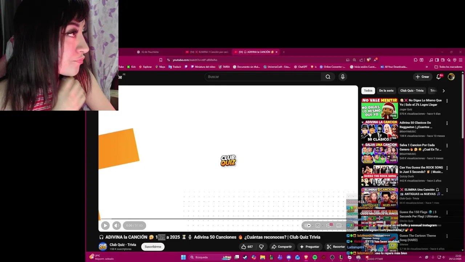Open the TAREA bookmark
Viewport: 465px width, 262px height.
coord(224,67)
